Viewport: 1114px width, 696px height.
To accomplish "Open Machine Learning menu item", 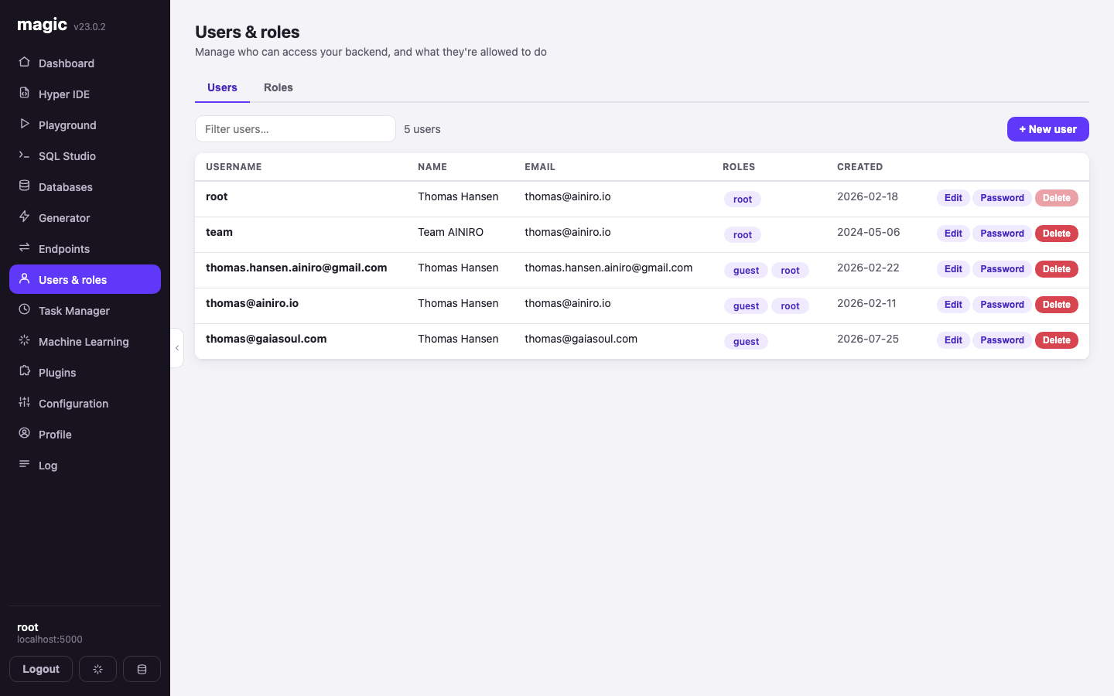I will point(85,341).
